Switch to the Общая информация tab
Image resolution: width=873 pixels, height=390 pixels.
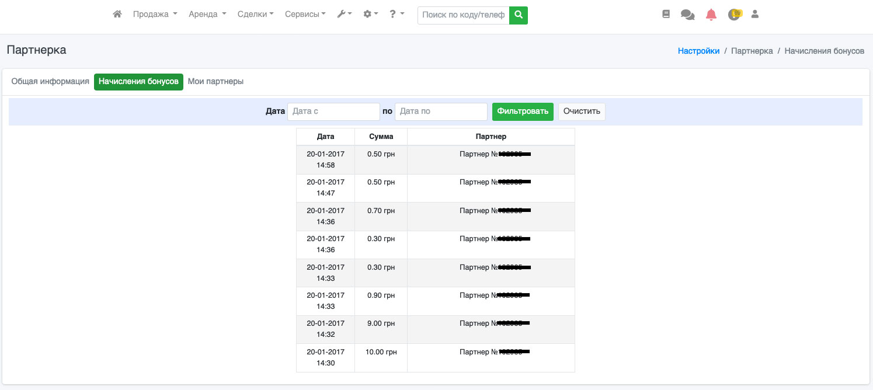(x=50, y=82)
